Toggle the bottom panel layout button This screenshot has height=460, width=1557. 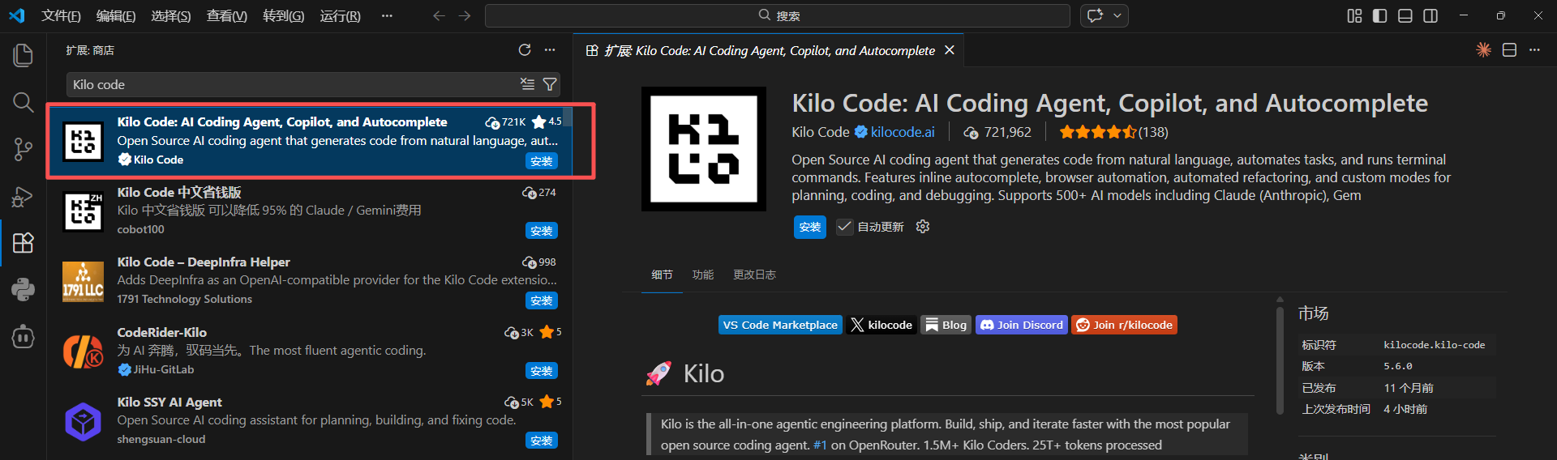coord(1405,15)
